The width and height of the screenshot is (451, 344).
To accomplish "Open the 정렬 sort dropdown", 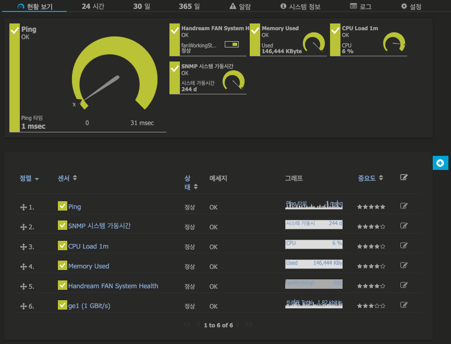I will pos(29,178).
